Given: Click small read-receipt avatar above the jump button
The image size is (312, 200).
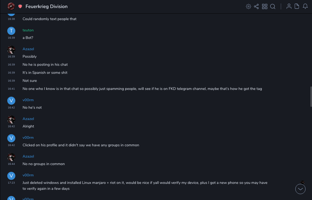Looking at the screenshot, I should [303, 182].
